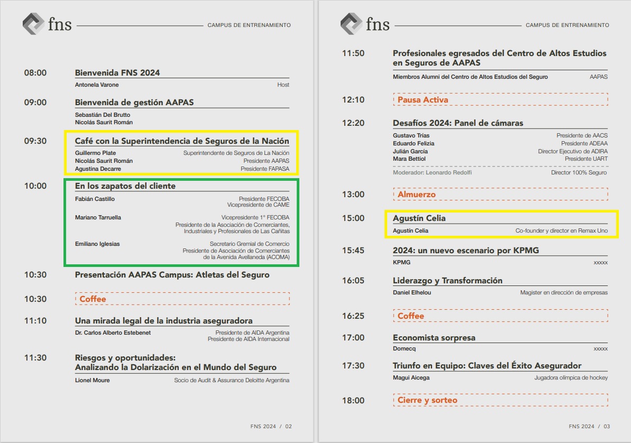
Task: Click the name 'Fabián Castillo'
Action: tap(95, 199)
